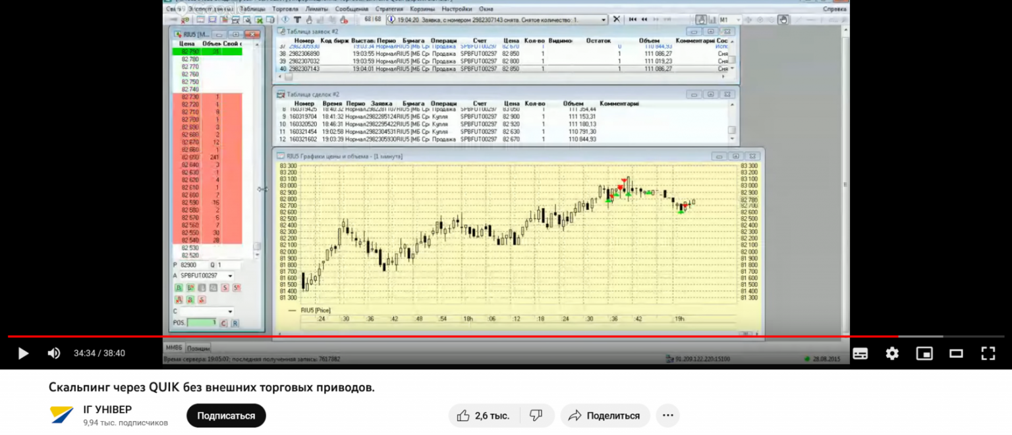Subscribe with the Подписаться button
Screen dimensions: 1012x435
point(226,416)
